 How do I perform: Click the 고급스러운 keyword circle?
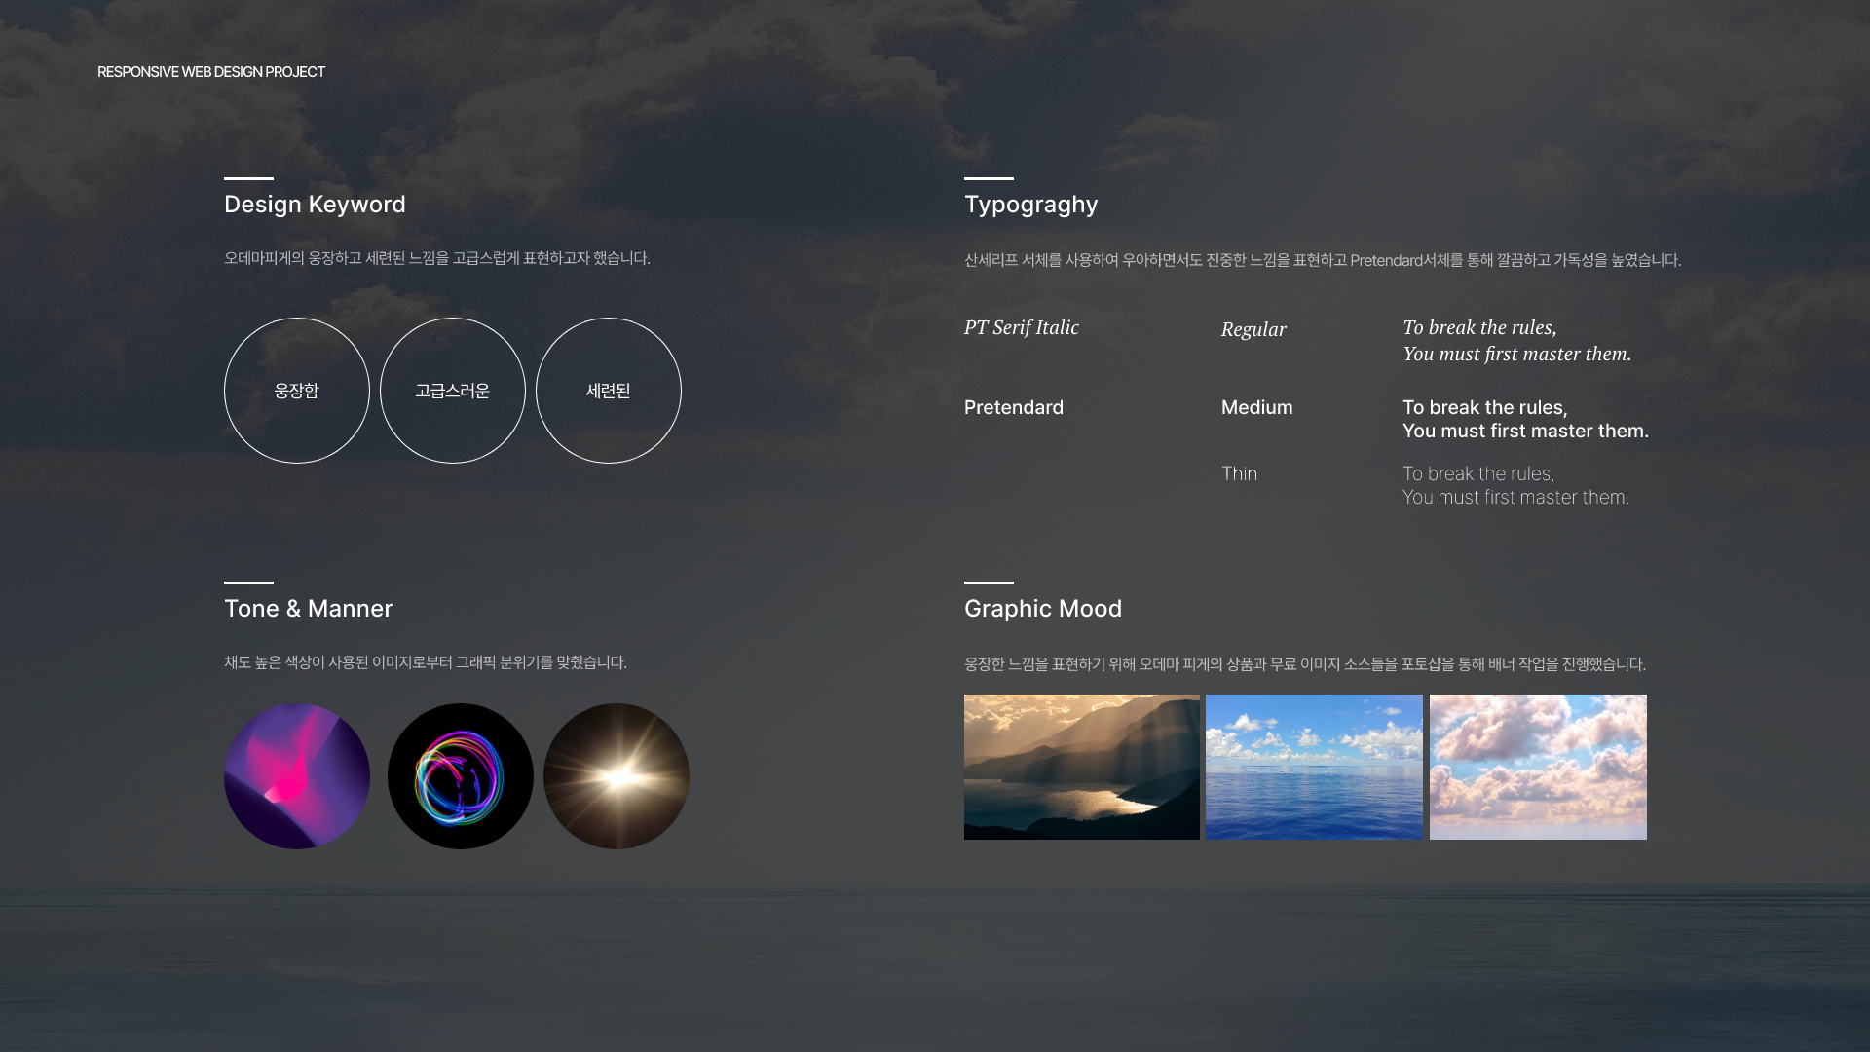coord(453,391)
